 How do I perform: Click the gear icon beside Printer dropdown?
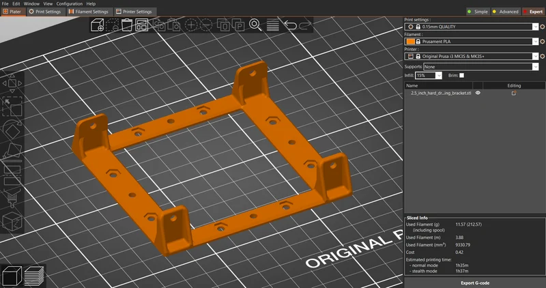(x=542, y=56)
